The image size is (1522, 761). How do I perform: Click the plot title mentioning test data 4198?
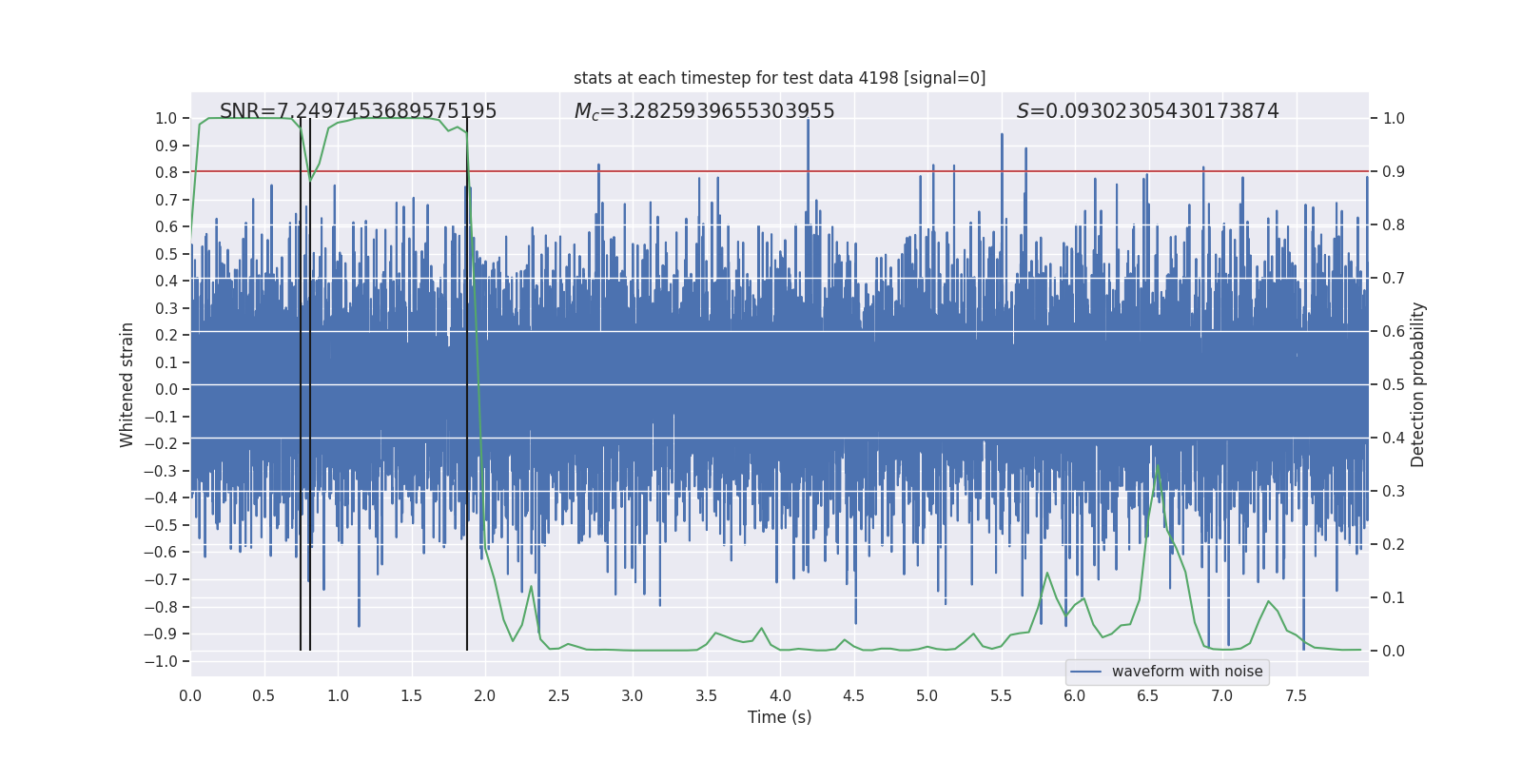pos(779,78)
